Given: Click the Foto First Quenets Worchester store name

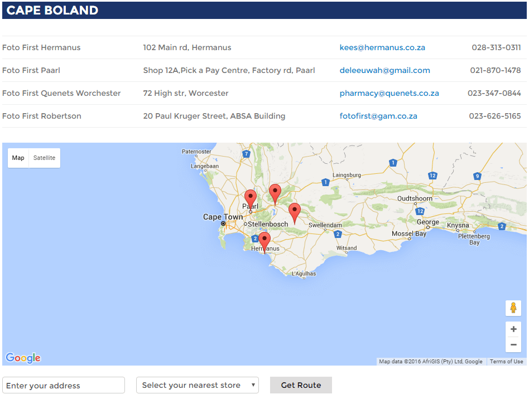Looking at the screenshot, I should click(61, 94).
